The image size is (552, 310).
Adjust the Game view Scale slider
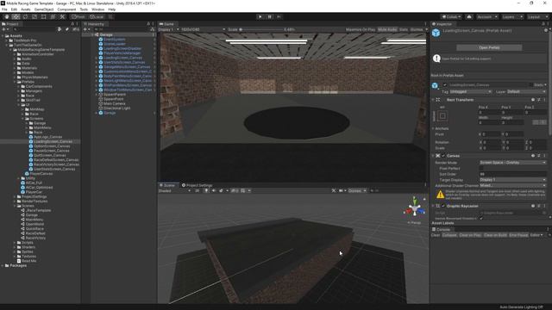(x=260, y=29)
